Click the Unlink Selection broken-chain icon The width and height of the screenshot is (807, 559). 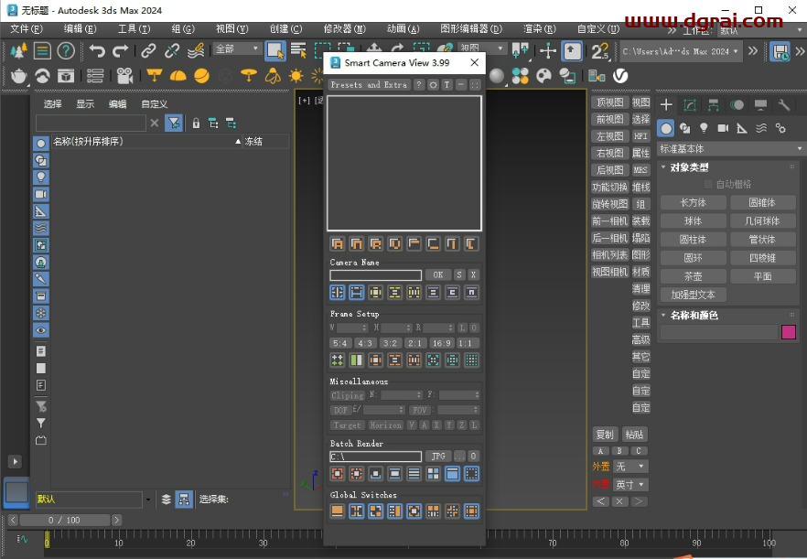[x=172, y=50]
